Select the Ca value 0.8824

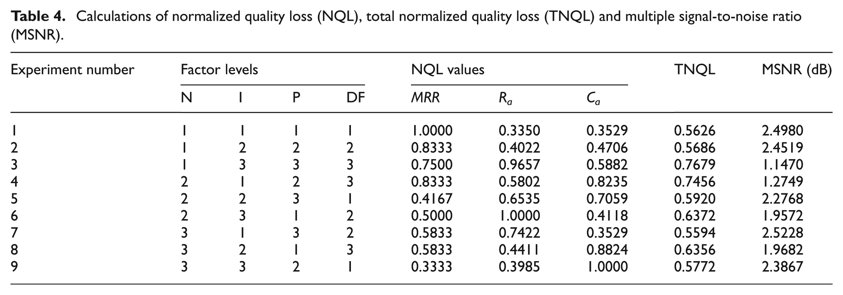[607, 249]
